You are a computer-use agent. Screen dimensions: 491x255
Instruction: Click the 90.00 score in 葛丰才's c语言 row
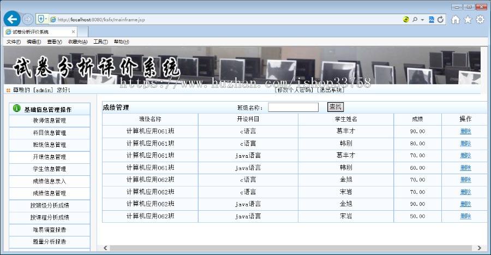pos(418,131)
